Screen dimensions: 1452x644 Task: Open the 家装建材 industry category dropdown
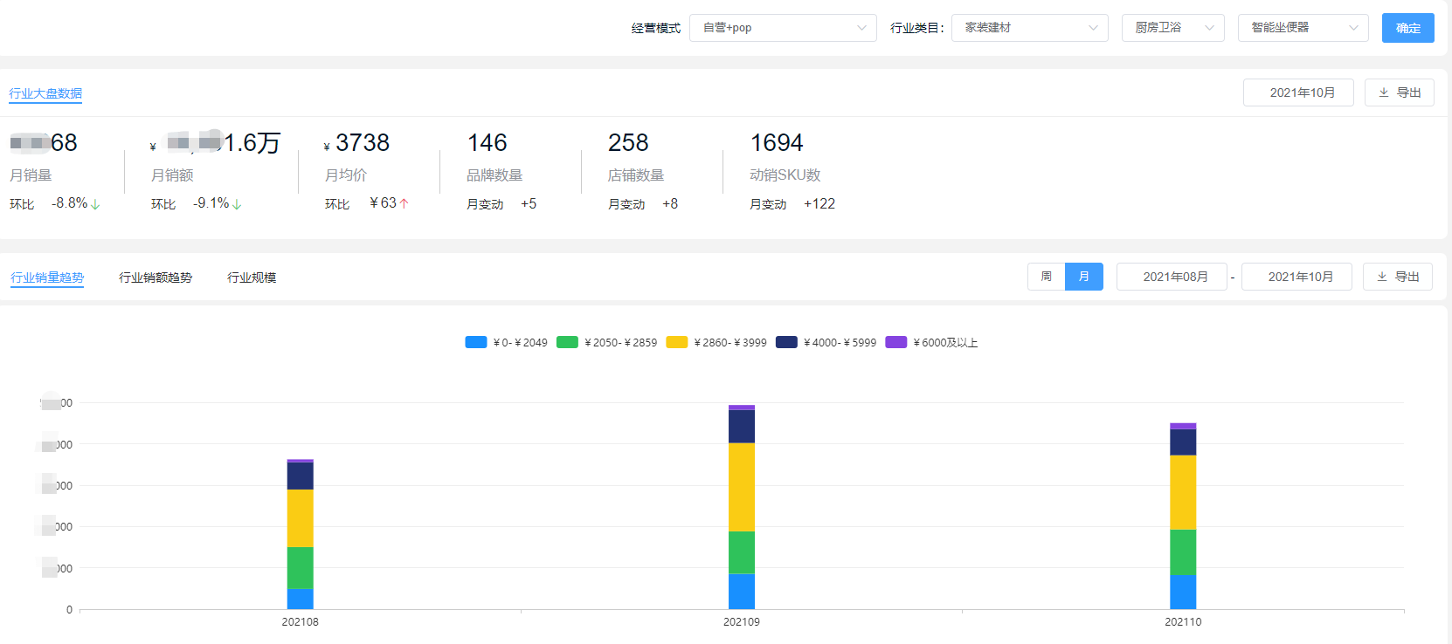pos(1029,28)
